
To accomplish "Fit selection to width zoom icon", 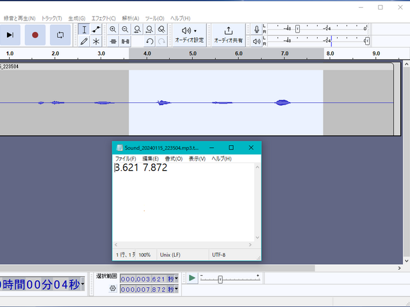I will point(137,29).
